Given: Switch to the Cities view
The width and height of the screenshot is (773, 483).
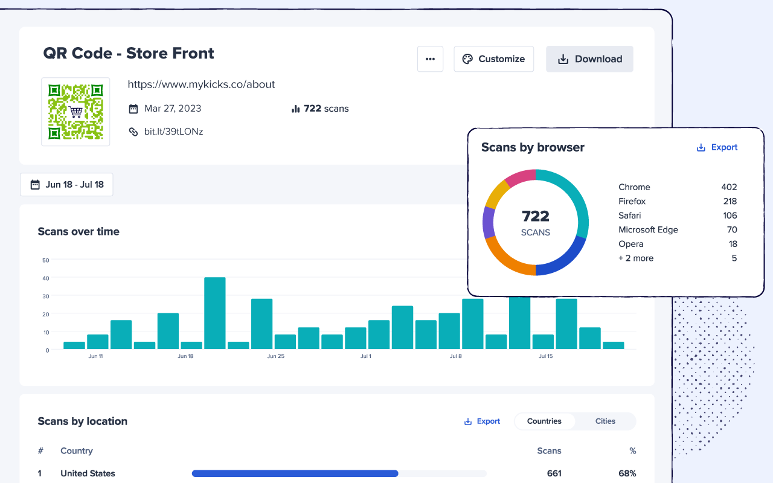Looking at the screenshot, I should tap(605, 421).
